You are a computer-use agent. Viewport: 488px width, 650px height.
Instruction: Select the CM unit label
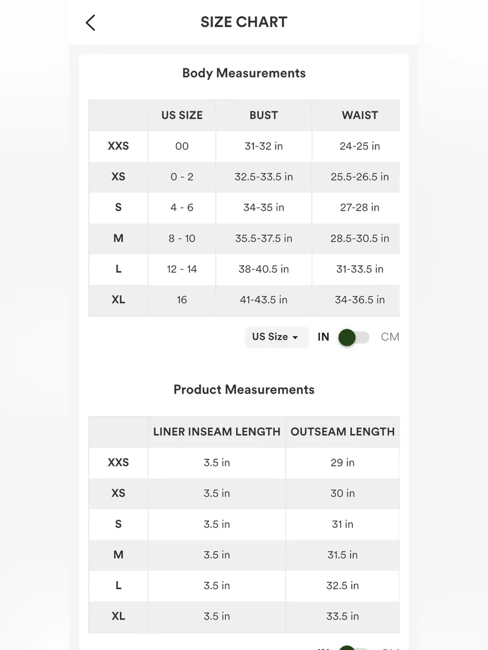point(390,337)
